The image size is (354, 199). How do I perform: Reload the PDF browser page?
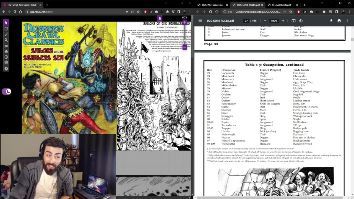[211, 12]
